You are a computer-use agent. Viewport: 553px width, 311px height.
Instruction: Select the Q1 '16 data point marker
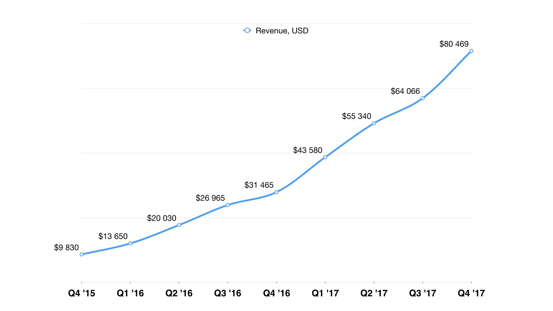pos(130,243)
